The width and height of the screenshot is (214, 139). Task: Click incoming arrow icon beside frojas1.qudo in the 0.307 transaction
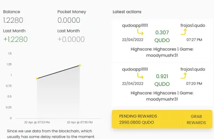pyautogui.click(x=184, y=32)
